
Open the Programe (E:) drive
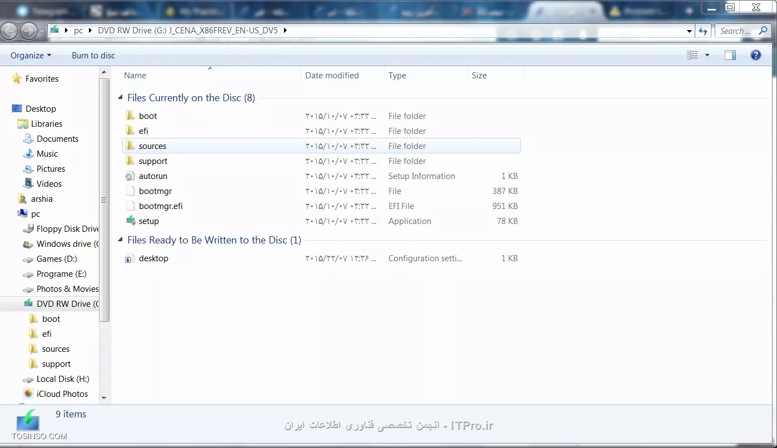pyautogui.click(x=62, y=274)
